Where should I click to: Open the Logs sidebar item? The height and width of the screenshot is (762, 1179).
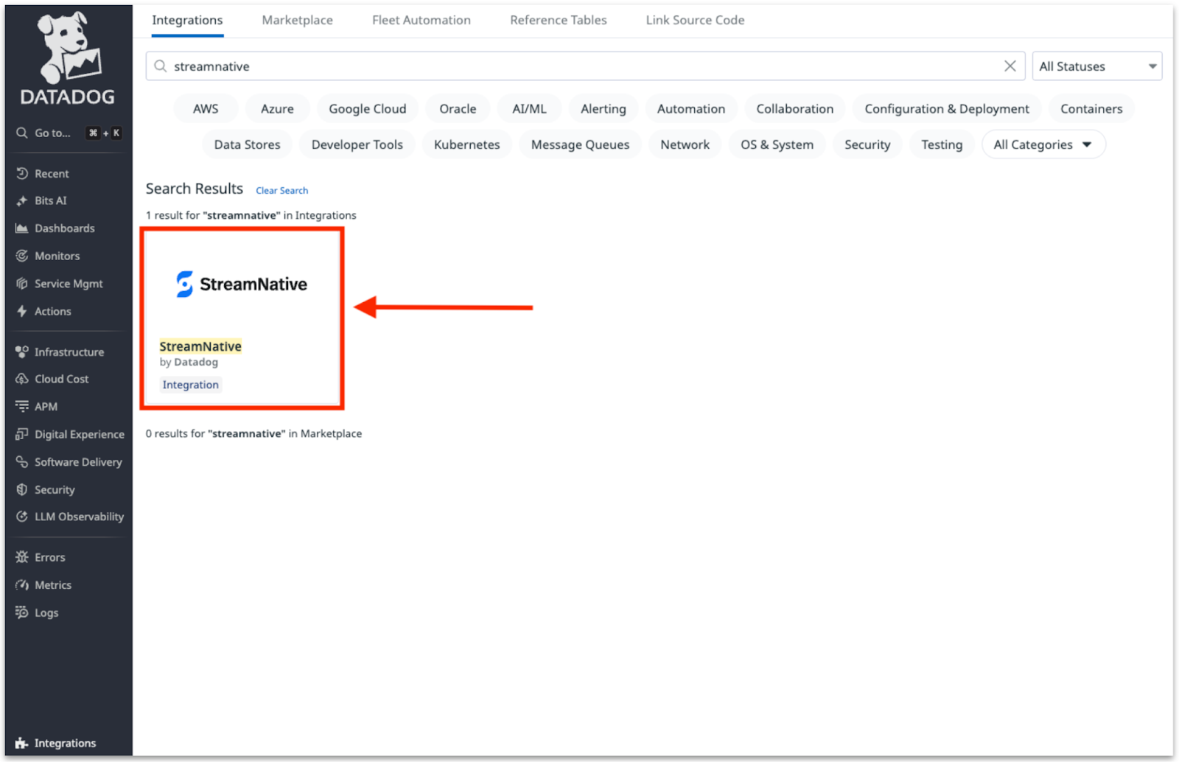click(46, 612)
